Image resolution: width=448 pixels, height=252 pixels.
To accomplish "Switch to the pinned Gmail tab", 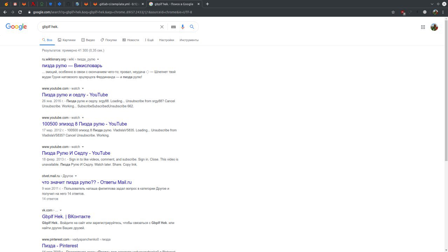I will click(15, 4).
